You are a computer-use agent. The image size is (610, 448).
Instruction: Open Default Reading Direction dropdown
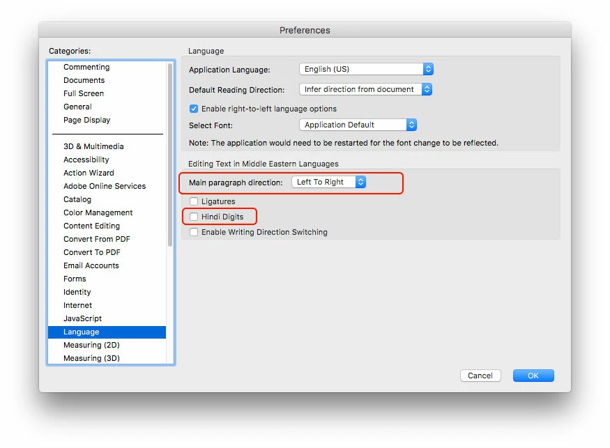[x=366, y=89]
